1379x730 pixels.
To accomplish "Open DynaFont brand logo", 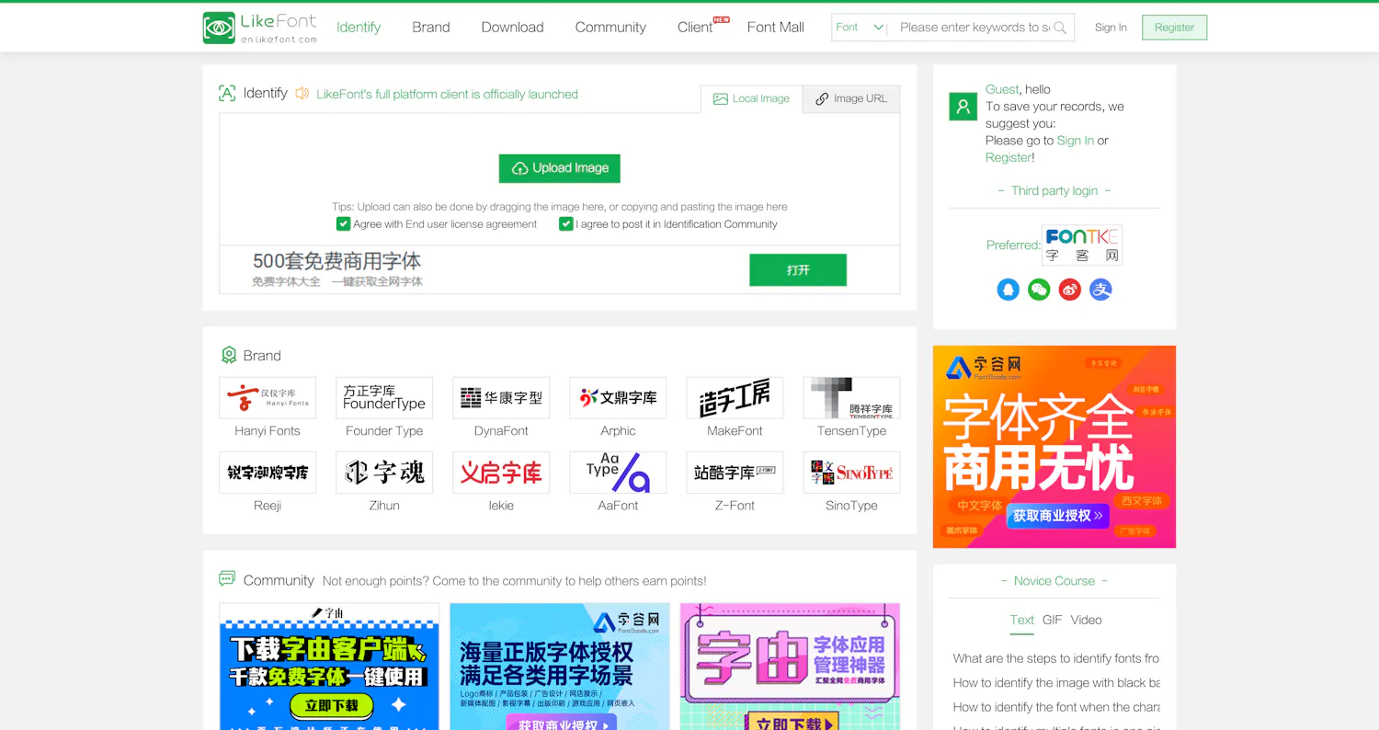I will (x=501, y=398).
